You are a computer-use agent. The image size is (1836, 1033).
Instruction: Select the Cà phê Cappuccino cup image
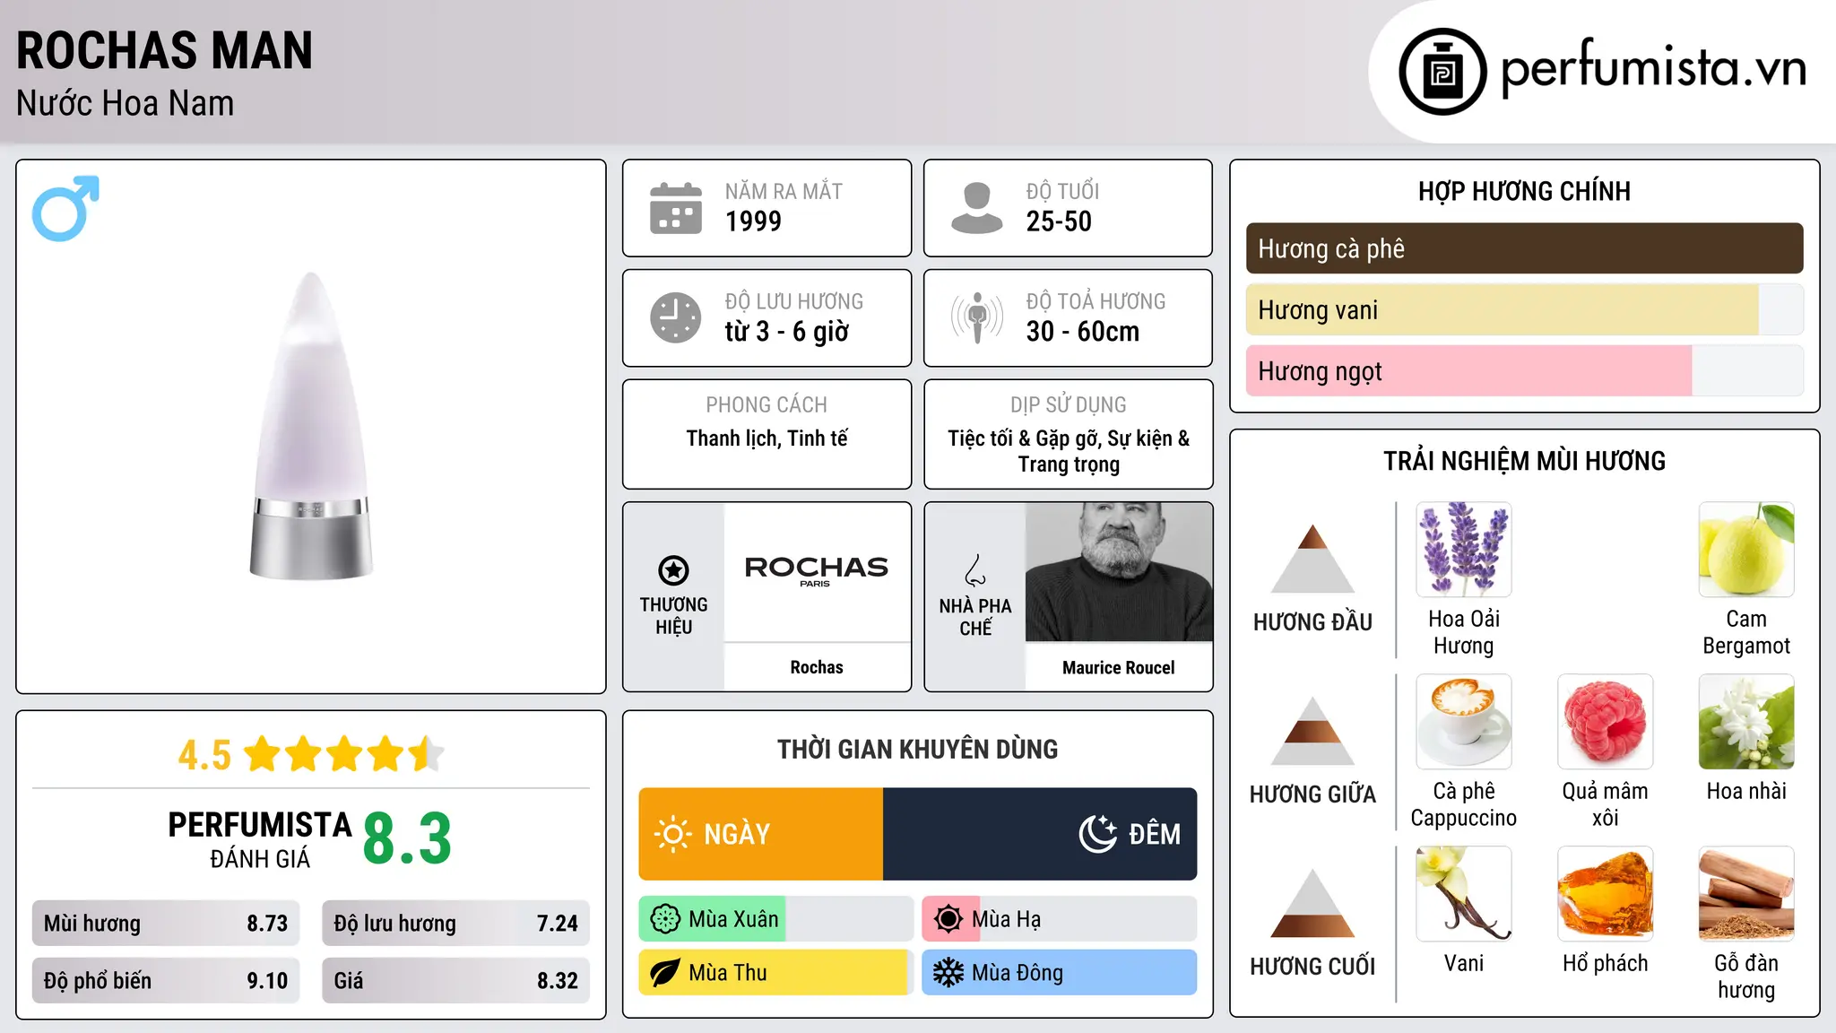(x=1464, y=722)
